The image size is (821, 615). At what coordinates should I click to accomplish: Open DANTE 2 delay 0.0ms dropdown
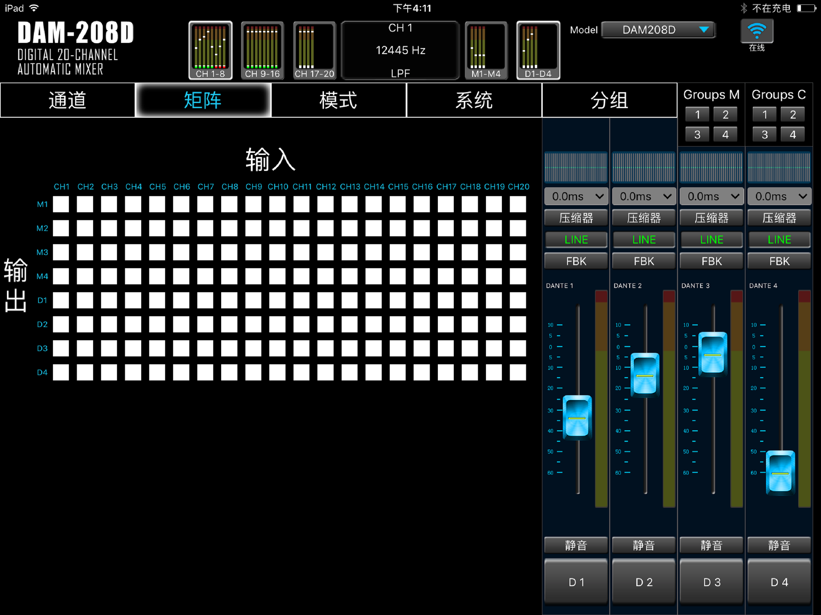644,196
